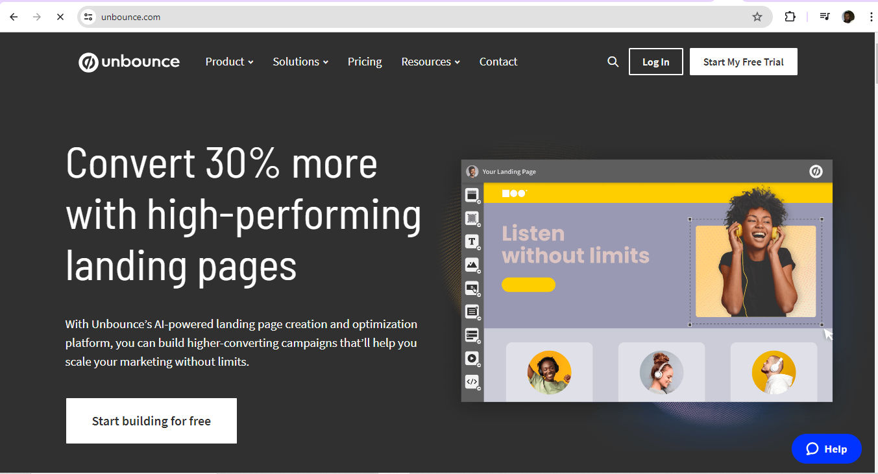The image size is (878, 474).
Task: Open the Solutions dropdown
Action: click(300, 62)
